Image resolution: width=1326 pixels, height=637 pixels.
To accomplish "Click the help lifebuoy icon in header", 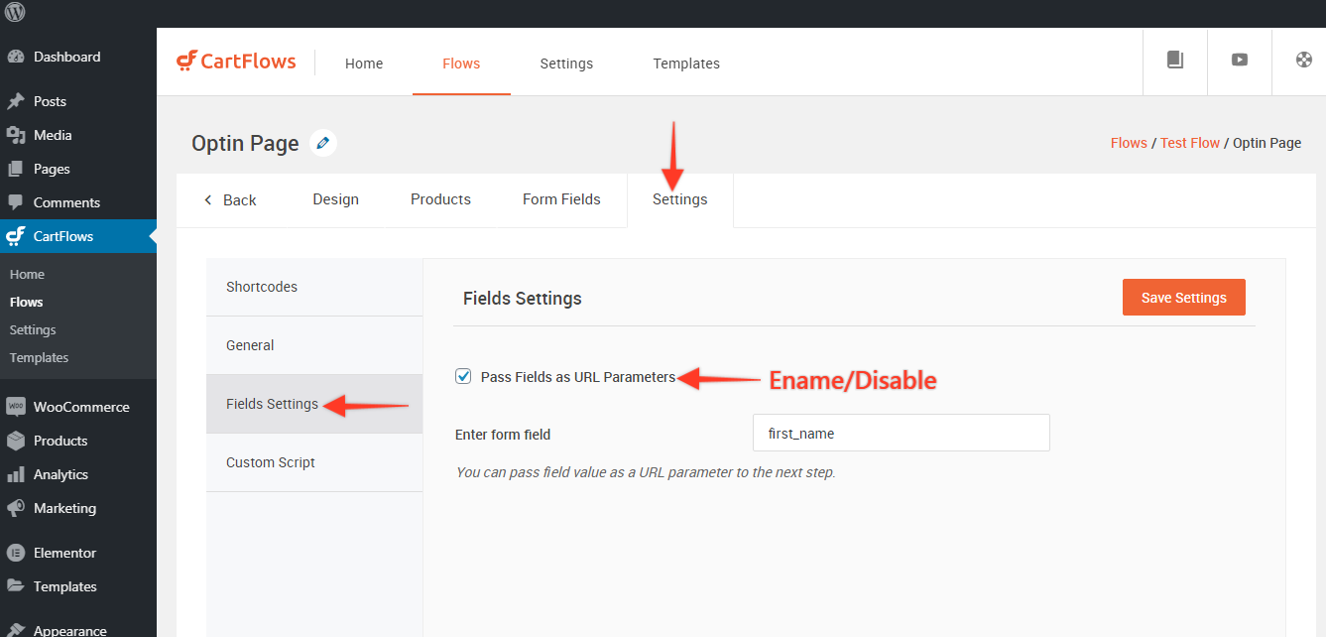I will click(1302, 61).
